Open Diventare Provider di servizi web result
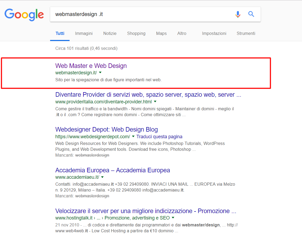This screenshot has height=240, width=302. coord(148,95)
